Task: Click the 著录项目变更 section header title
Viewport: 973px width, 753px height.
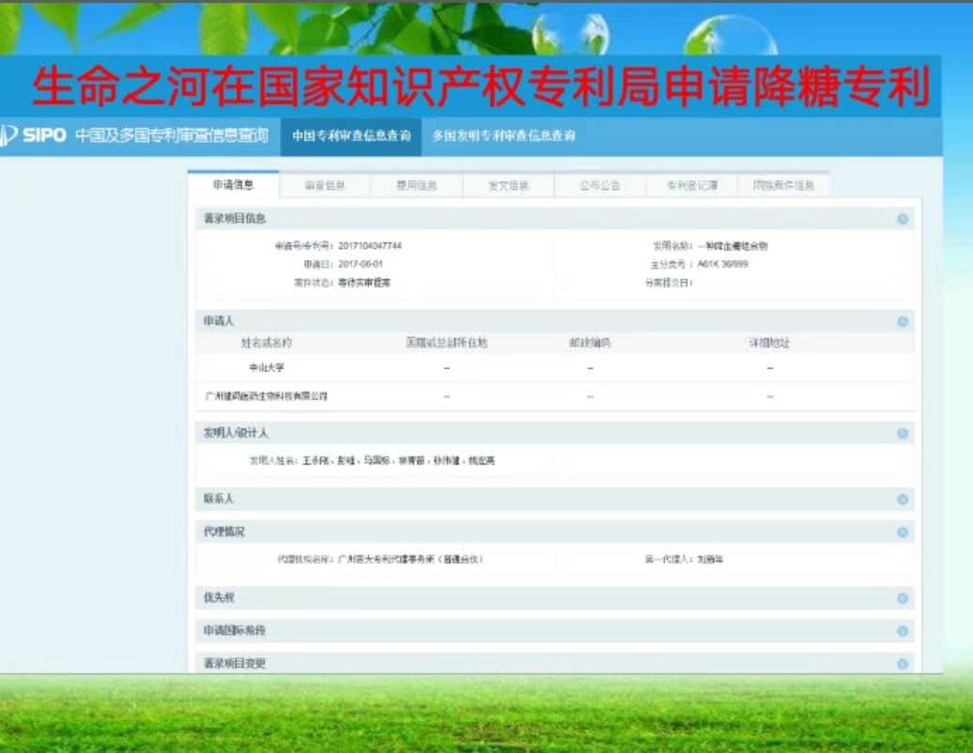Action: coord(235,663)
